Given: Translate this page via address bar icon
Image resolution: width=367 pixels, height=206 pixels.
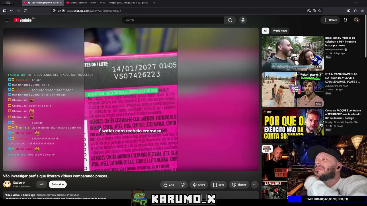Looking at the screenshot, I should coord(315,11).
